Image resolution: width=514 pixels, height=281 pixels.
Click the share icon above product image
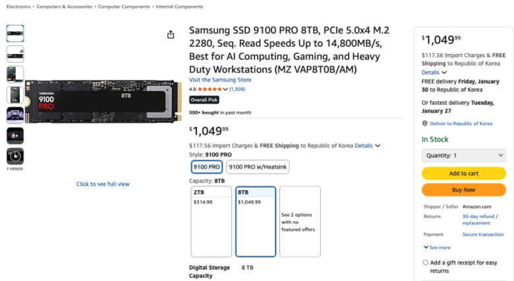[x=171, y=34]
